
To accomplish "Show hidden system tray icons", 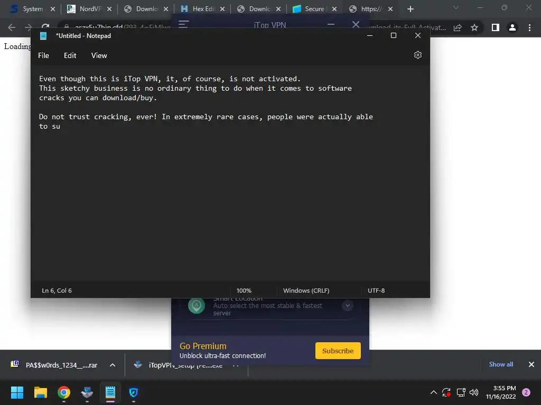I will [434, 392].
